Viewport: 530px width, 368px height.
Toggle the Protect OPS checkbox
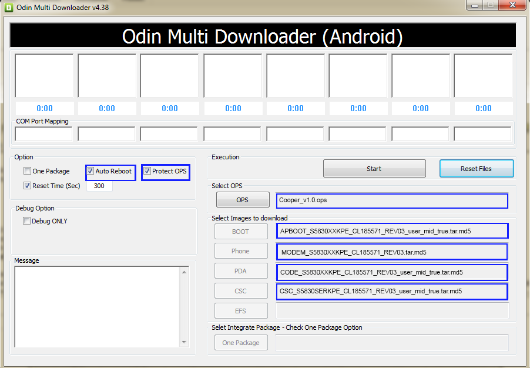[147, 171]
